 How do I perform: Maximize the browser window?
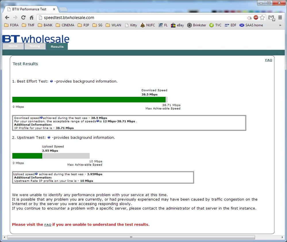269,3
